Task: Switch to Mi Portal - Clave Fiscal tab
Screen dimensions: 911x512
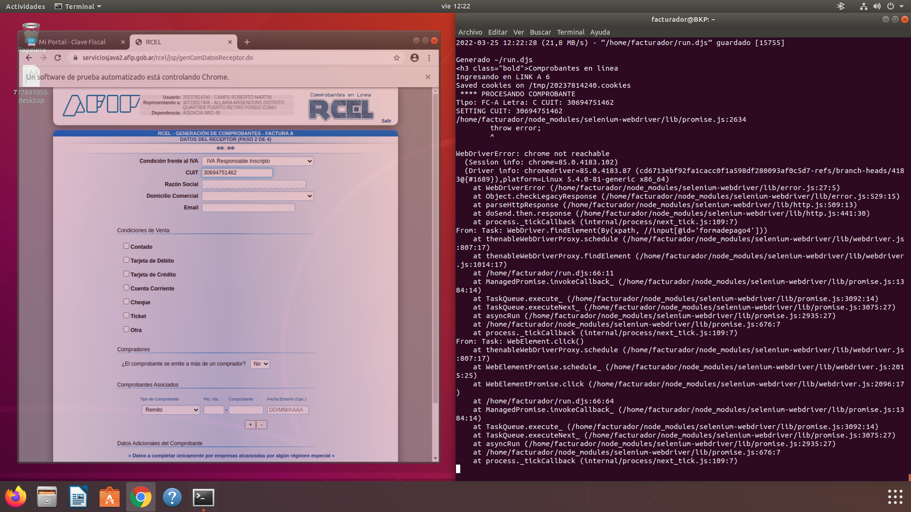Action: [x=74, y=42]
